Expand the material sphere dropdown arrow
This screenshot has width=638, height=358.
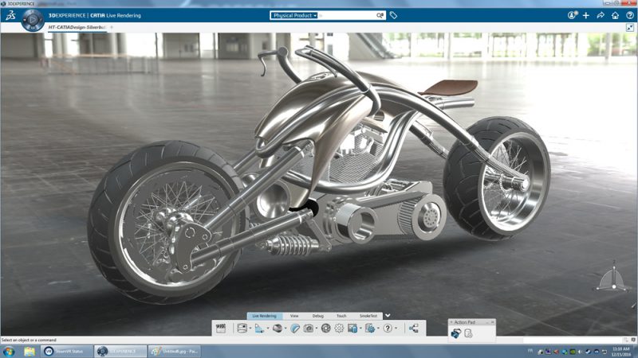click(x=286, y=329)
